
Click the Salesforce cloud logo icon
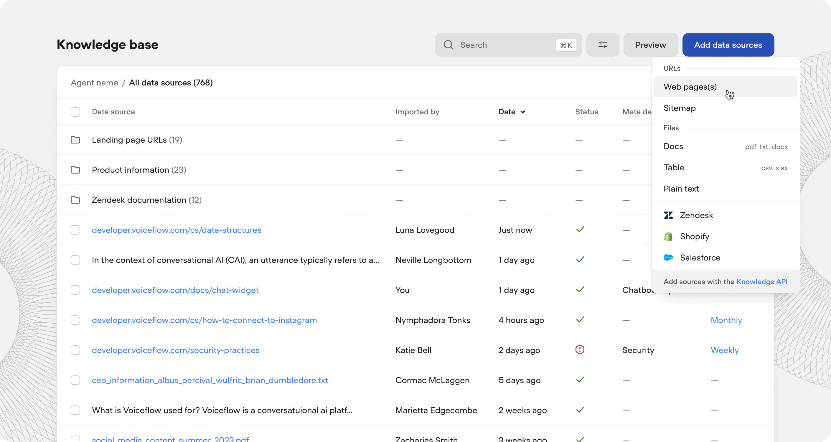pos(668,258)
